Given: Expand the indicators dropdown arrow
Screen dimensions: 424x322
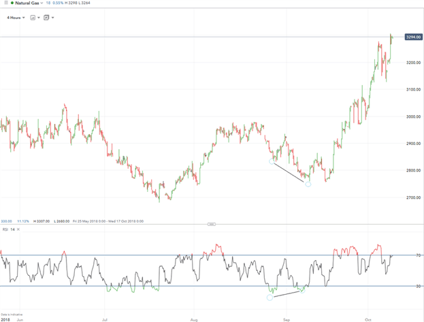Looking at the screenshot, I should (x=52, y=18).
